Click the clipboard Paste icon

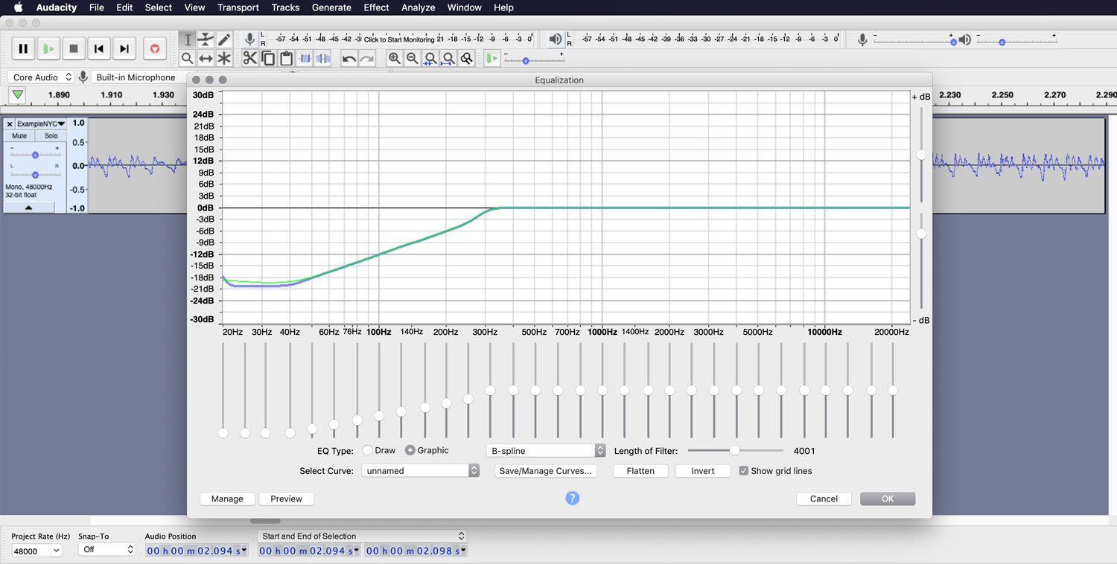pos(286,58)
